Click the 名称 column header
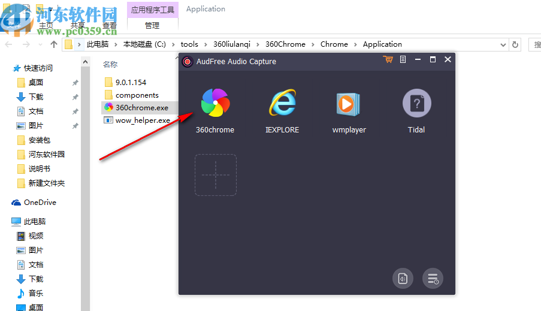 [110, 64]
